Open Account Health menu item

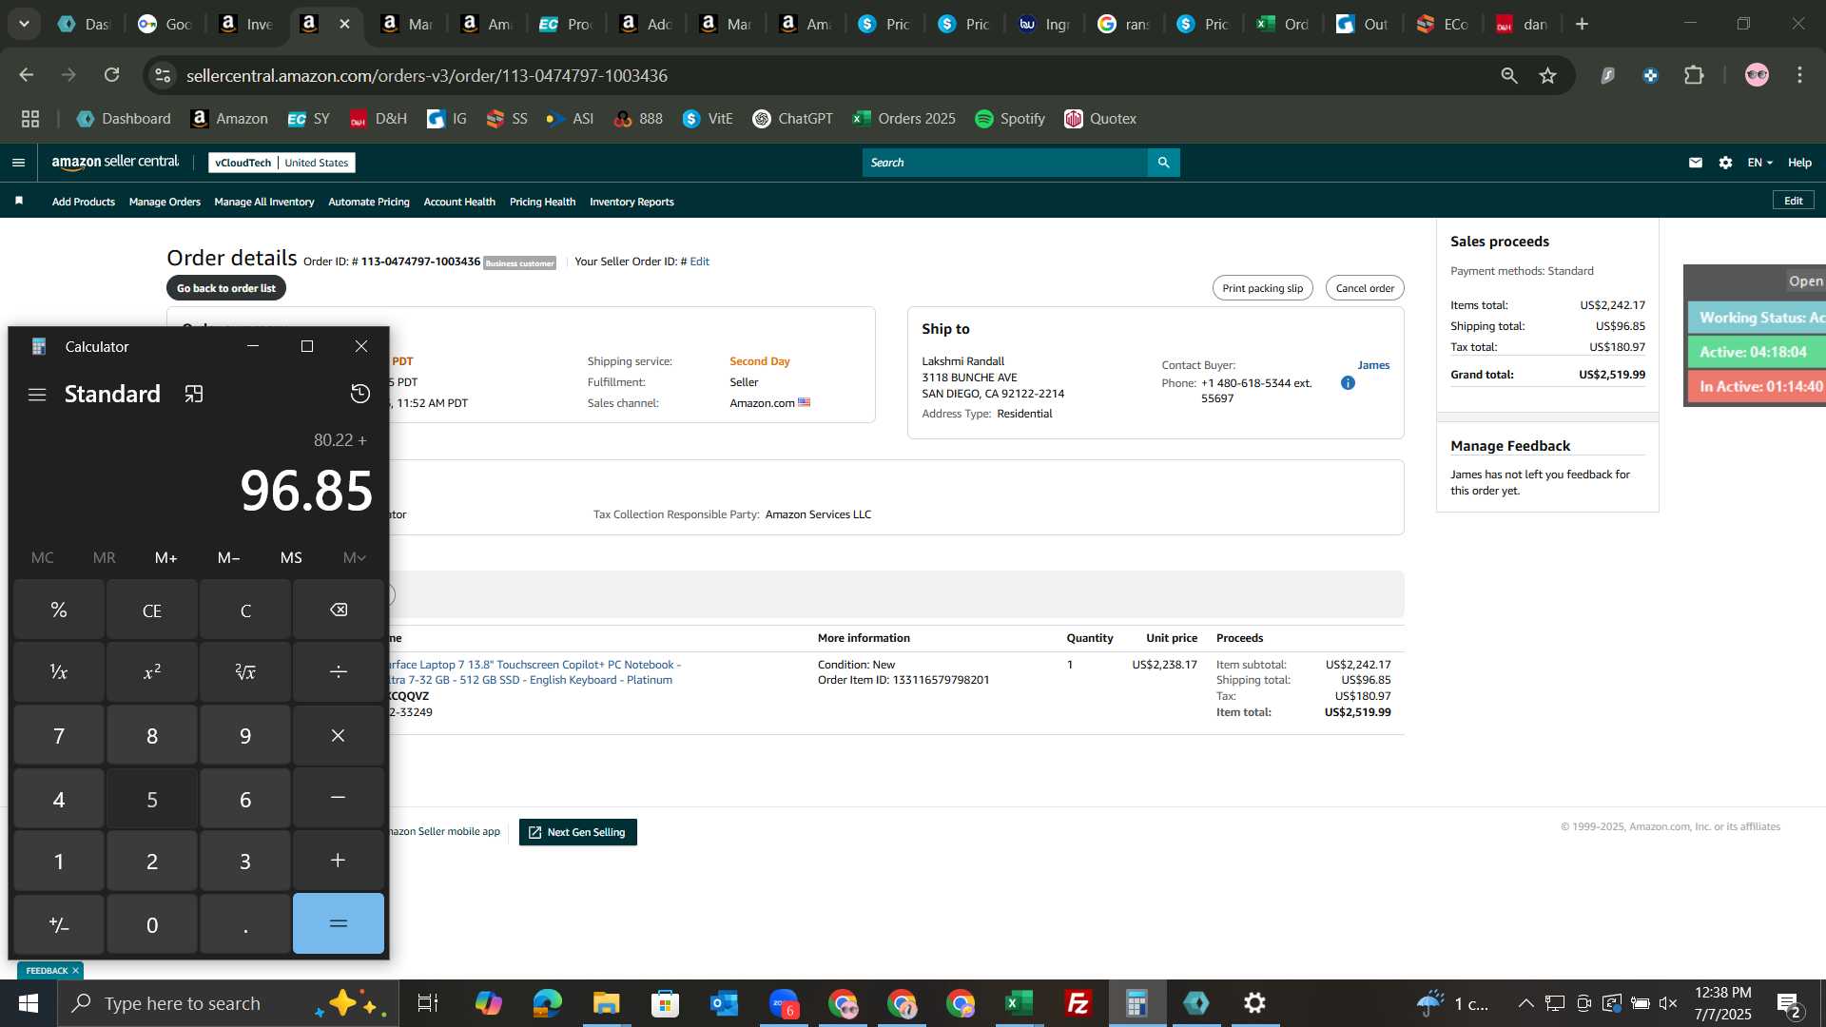click(x=459, y=202)
